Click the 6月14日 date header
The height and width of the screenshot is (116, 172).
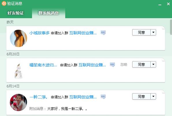pyautogui.click(x=13, y=86)
